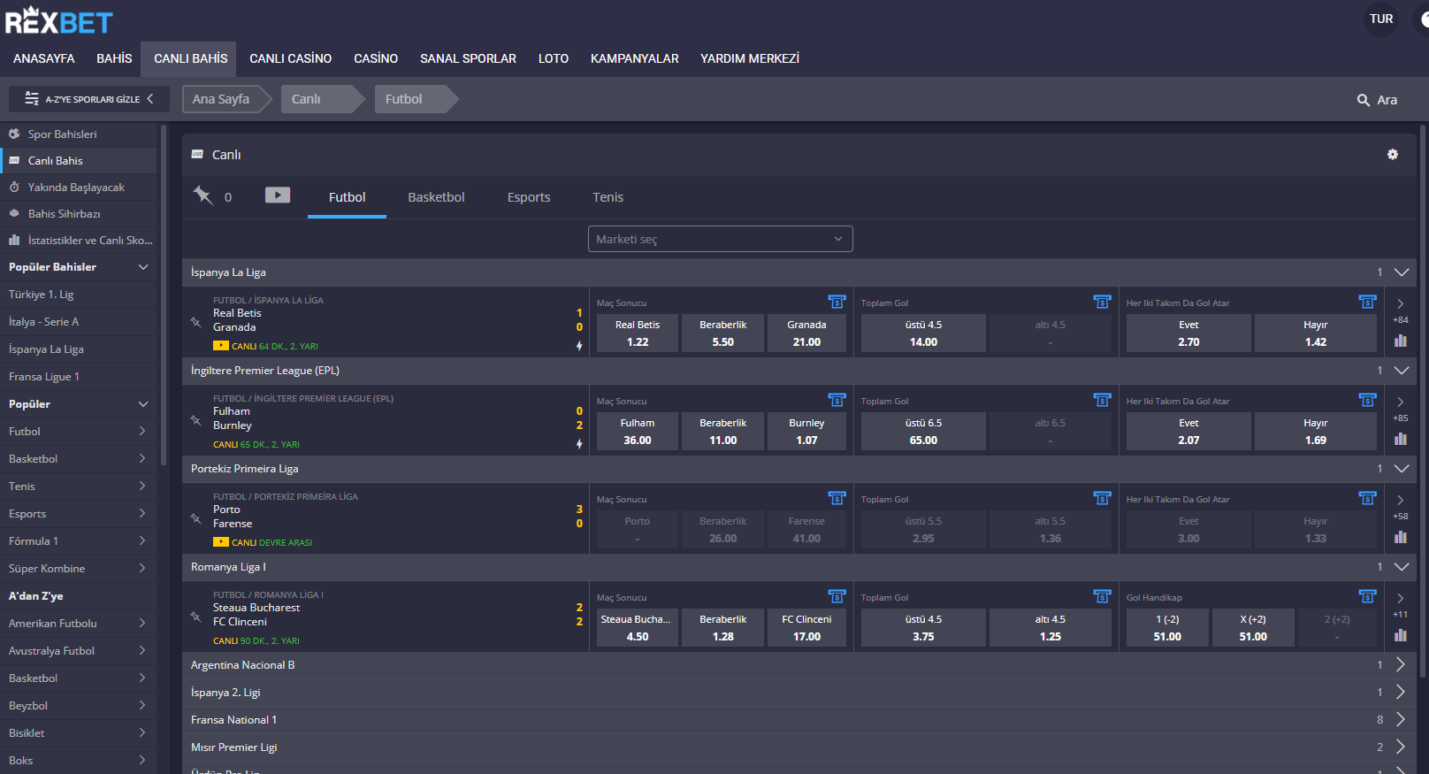Open Bahis Sihirbazı in sidebar

tap(78, 214)
